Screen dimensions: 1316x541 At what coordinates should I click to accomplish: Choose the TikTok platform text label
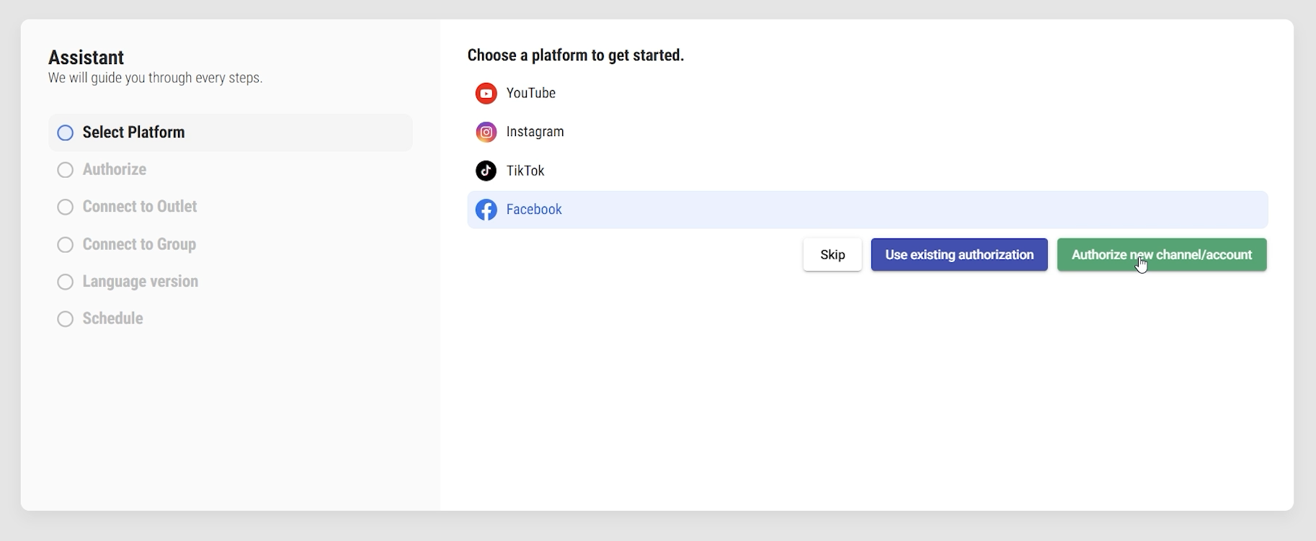(x=525, y=171)
